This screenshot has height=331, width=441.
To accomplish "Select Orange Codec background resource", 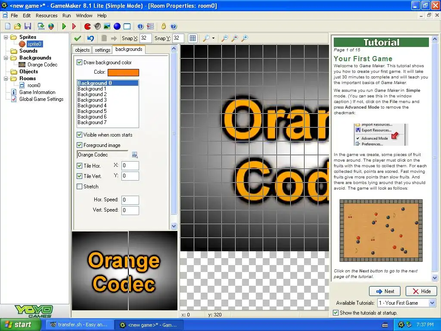I will click(43, 65).
